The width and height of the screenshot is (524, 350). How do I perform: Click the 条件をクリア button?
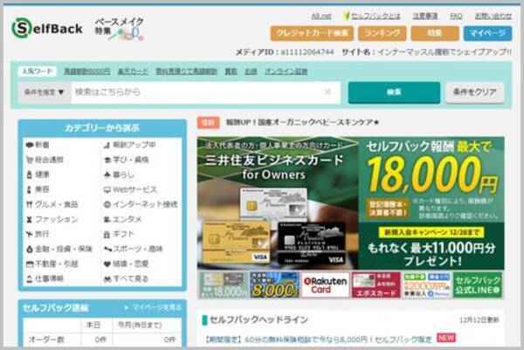click(475, 92)
